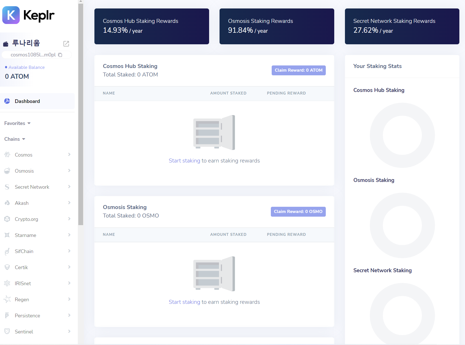Open Osmosis Staking Rewards card
Screen dimensions: 465x345
point(277,26)
